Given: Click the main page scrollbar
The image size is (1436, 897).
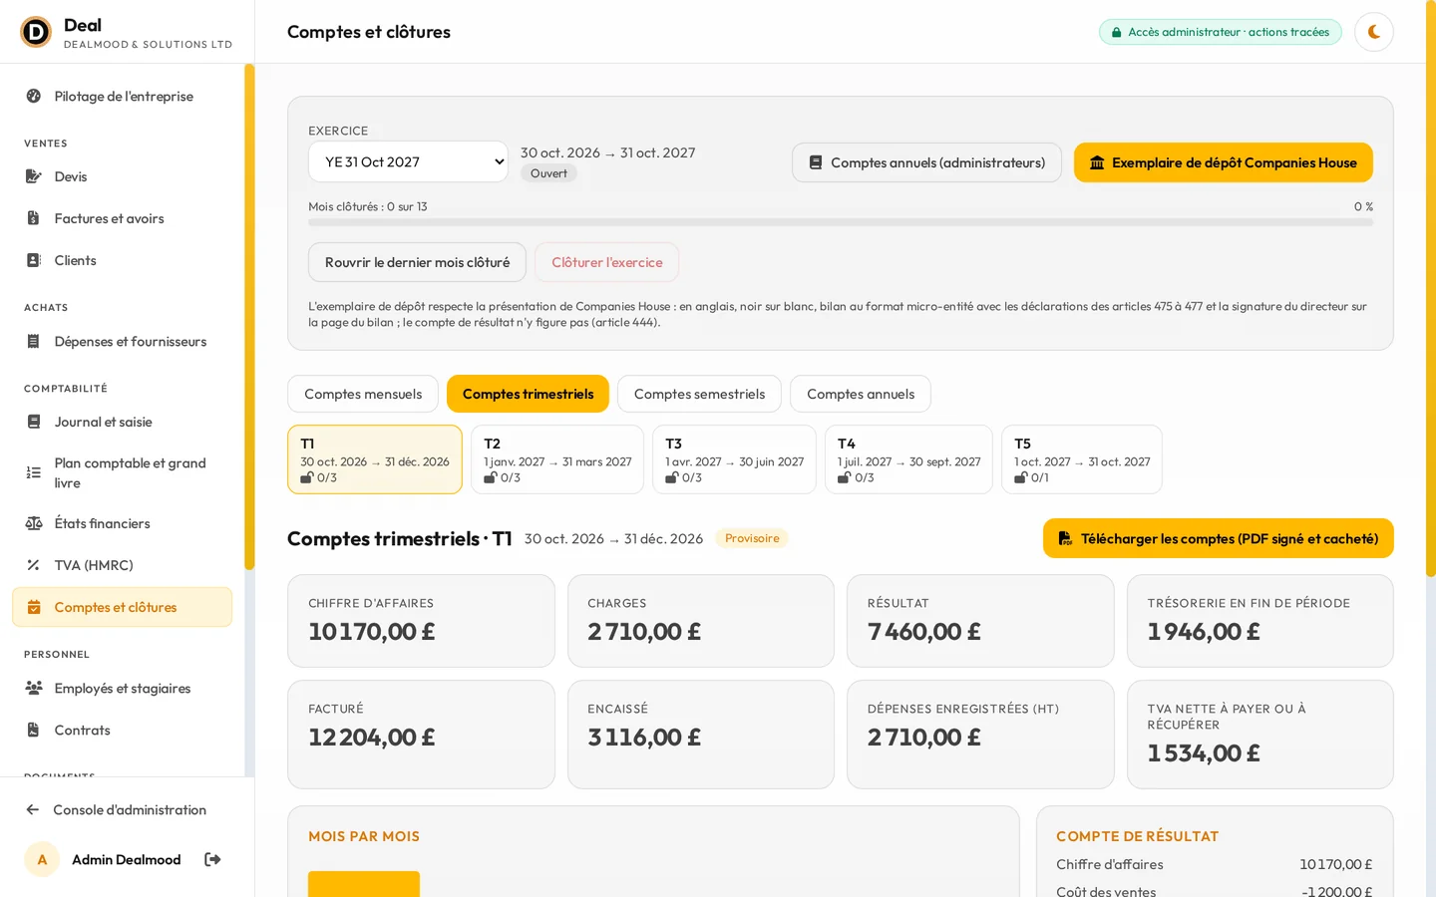Looking at the screenshot, I should click(x=1430, y=289).
